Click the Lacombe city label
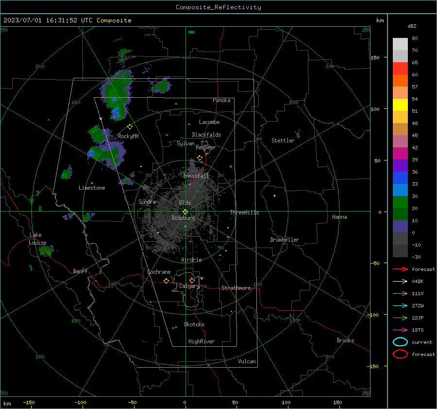 coord(209,122)
